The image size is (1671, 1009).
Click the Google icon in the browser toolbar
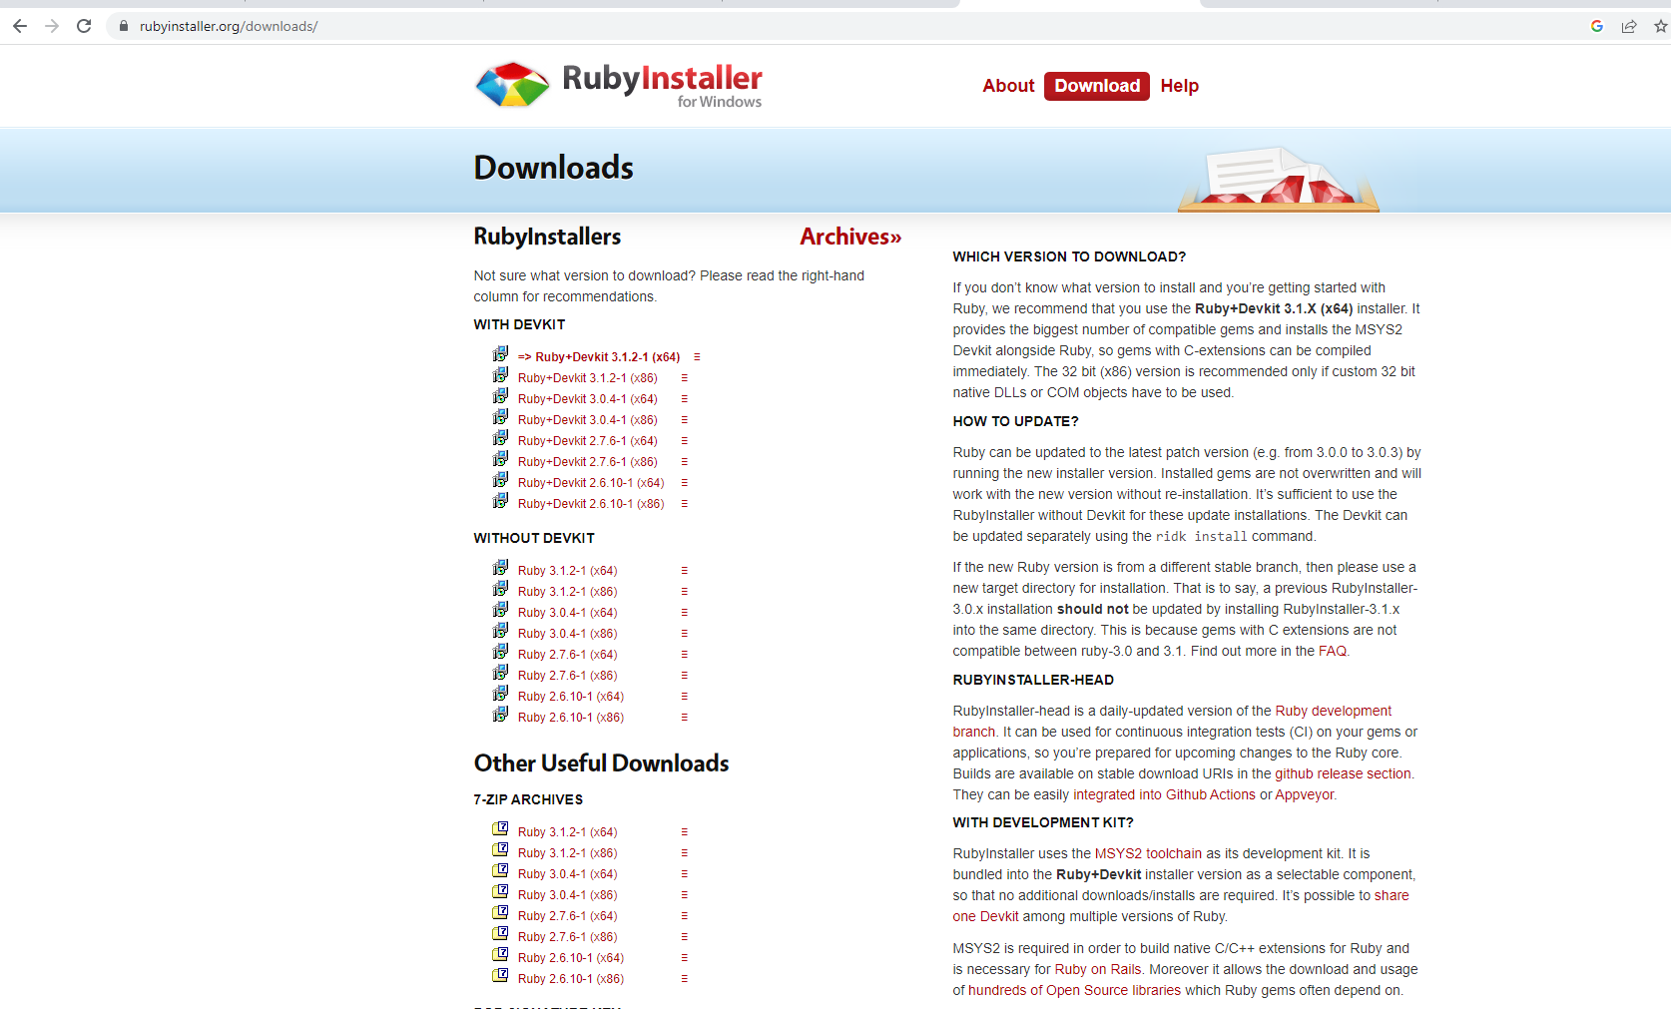click(1596, 26)
